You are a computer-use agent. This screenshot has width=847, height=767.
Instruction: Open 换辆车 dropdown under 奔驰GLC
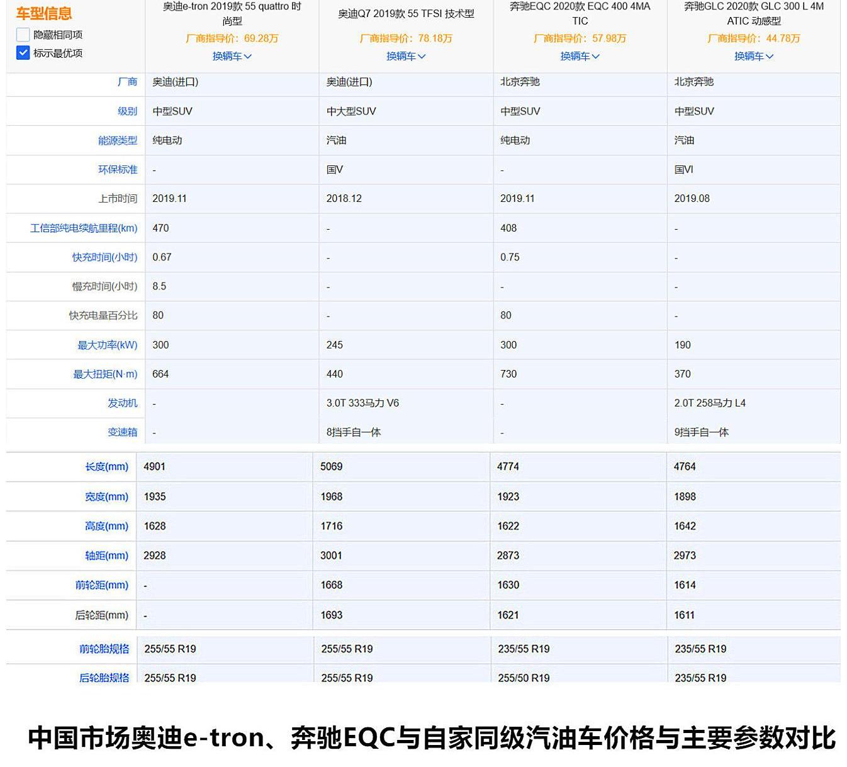click(754, 56)
